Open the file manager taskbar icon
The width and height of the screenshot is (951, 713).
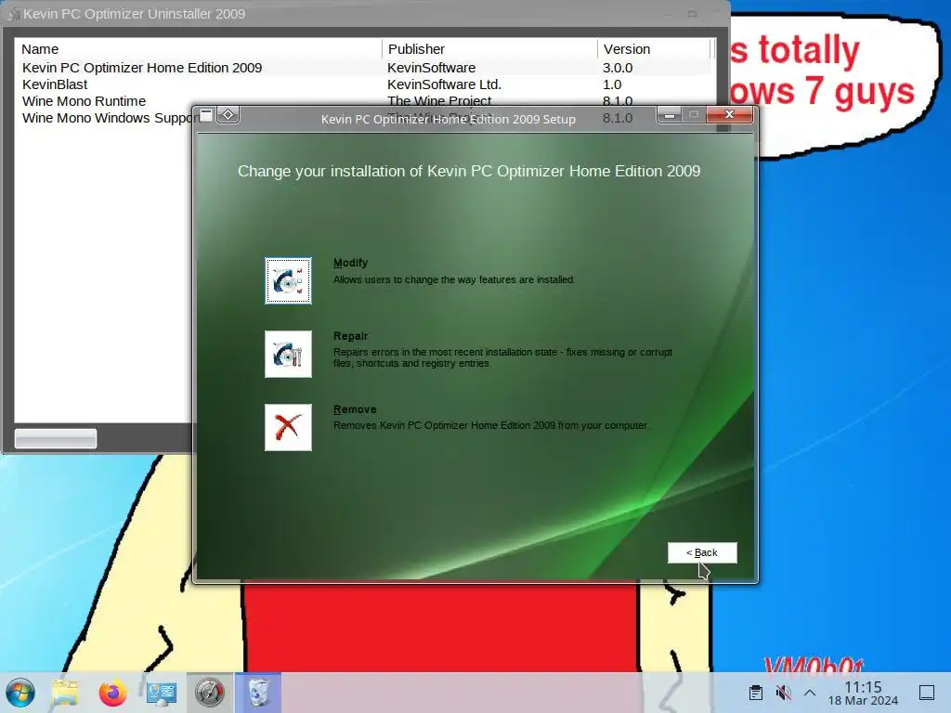coord(66,693)
